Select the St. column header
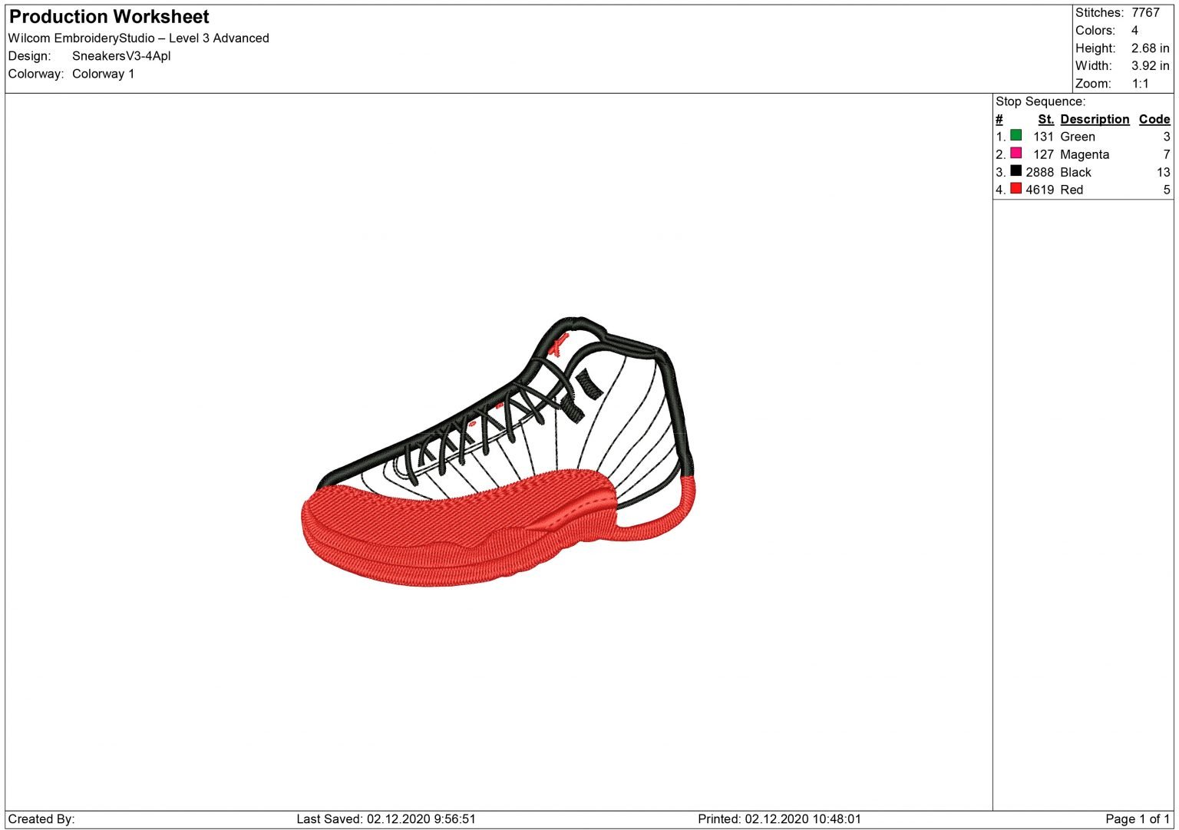The image size is (1179, 830). click(x=1045, y=119)
